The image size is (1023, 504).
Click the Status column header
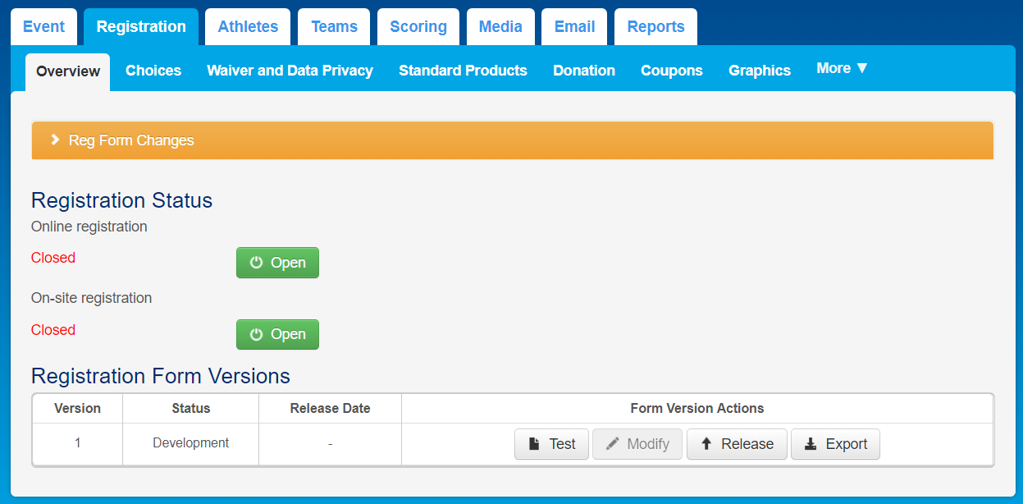pyautogui.click(x=190, y=408)
